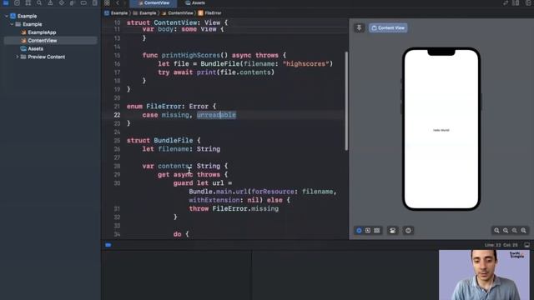The height and width of the screenshot is (300, 534).
Task: Select ContentView file in navigator
Action: 50,41
